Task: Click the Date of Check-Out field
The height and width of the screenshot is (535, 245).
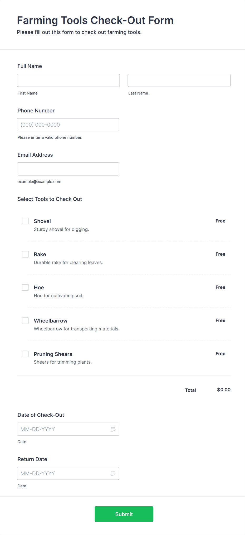Action: (68, 429)
